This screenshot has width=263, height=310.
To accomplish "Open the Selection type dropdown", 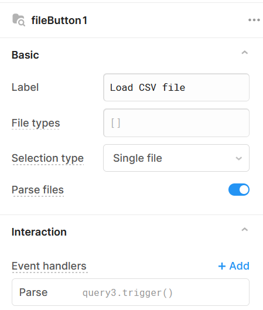I will (x=176, y=158).
